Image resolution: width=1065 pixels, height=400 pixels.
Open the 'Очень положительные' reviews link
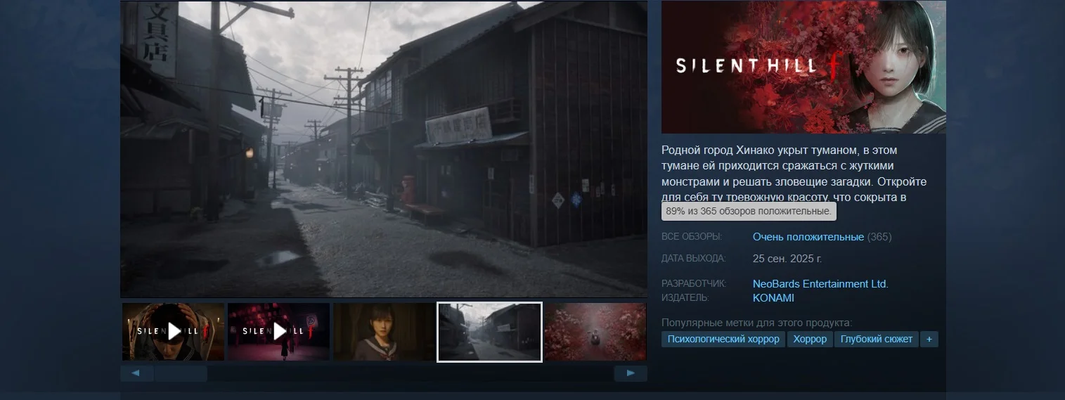coord(808,237)
